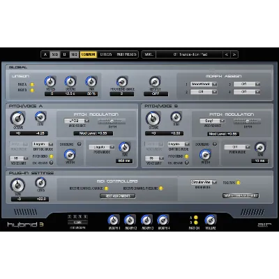Click Pitch Modulation depth slider in Voice A
Viewport: 279px width, 279px height.
[x=112, y=121]
